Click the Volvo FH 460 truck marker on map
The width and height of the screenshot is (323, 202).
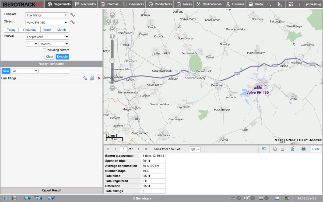click(257, 87)
